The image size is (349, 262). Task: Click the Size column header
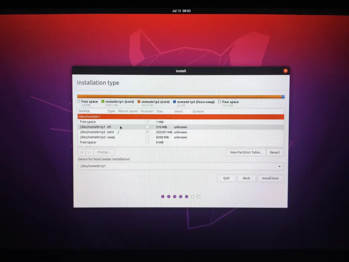click(x=160, y=111)
